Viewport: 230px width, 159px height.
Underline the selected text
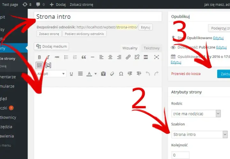point(71,74)
